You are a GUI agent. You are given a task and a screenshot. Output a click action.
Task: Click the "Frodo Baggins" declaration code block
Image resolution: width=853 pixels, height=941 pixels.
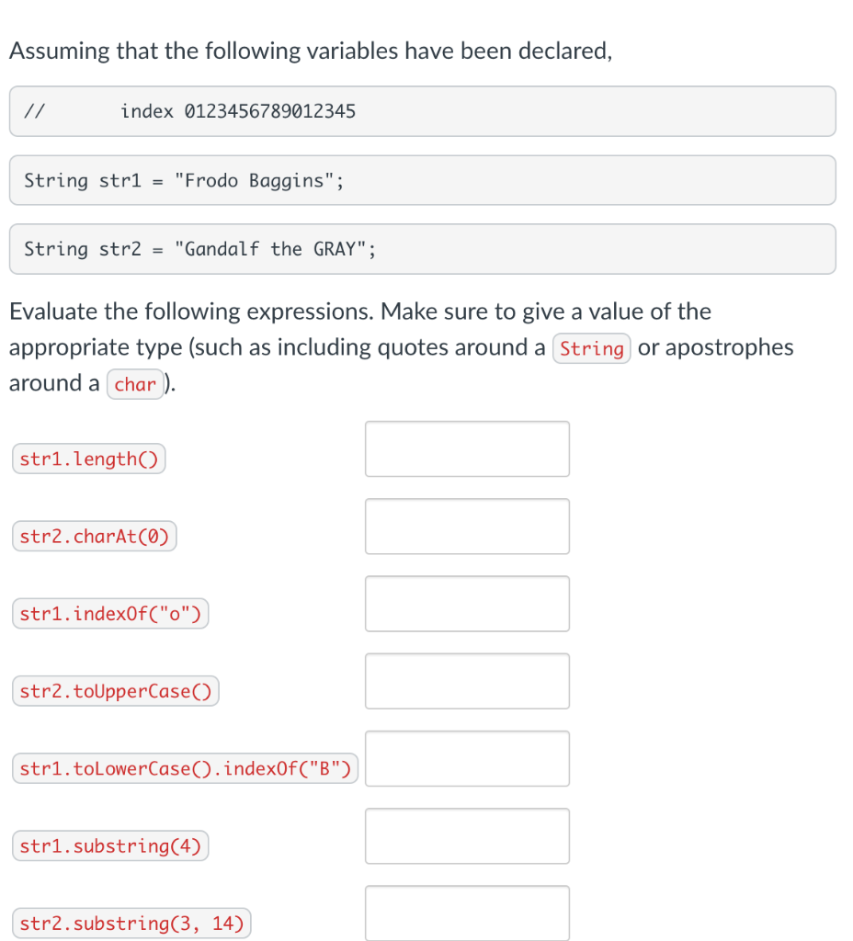click(x=423, y=181)
